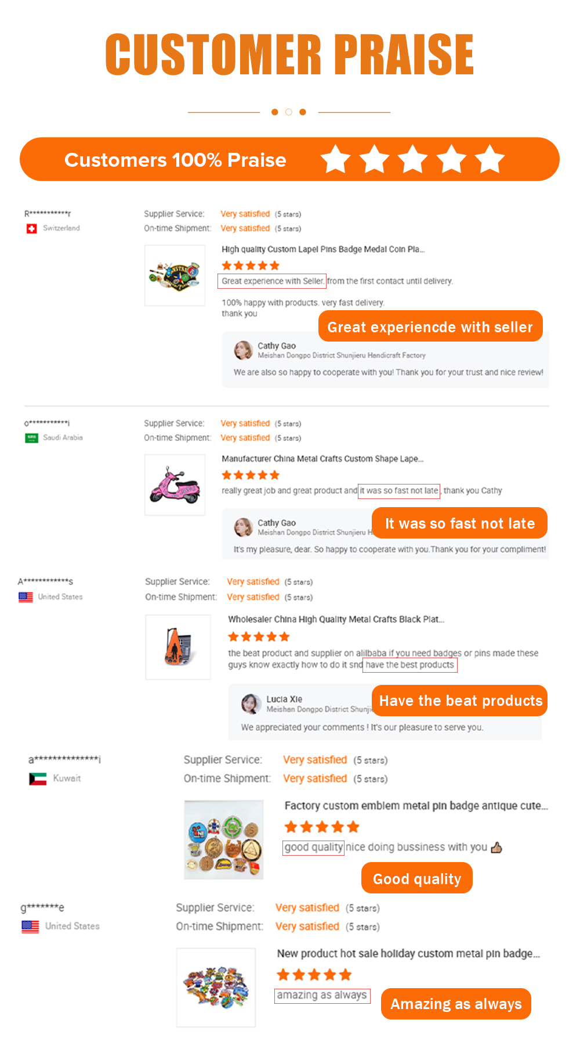
Task: Open the pink scooter pin thumbnail
Action: tap(175, 485)
